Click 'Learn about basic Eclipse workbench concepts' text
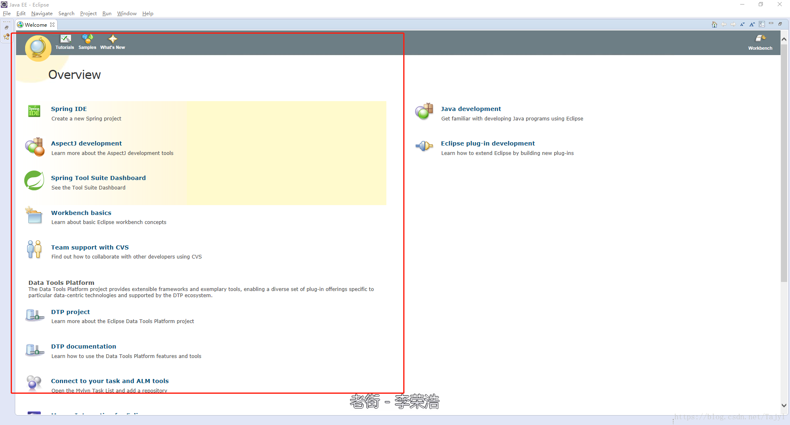 click(109, 222)
